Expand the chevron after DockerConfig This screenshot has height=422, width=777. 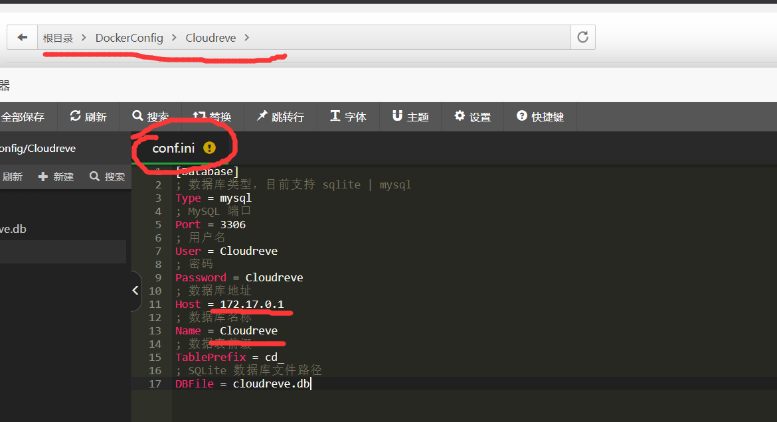pyautogui.click(x=174, y=38)
